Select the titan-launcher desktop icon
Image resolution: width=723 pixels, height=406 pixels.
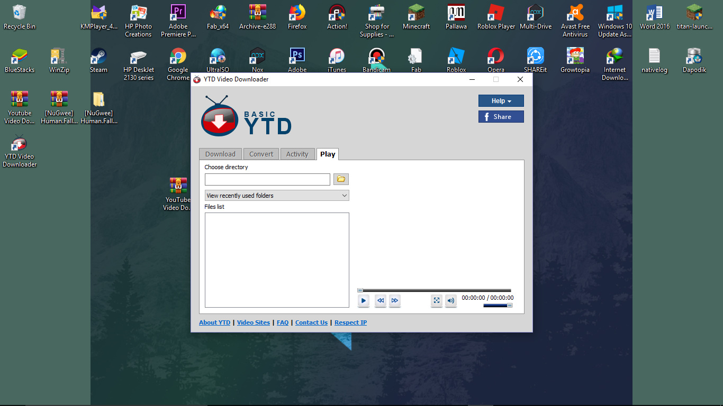694,17
